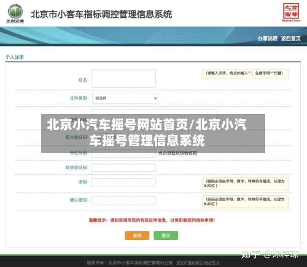Click the green 提交 button
This screenshot has width=307, height=267.
pyautogui.click(x=166, y=236)
